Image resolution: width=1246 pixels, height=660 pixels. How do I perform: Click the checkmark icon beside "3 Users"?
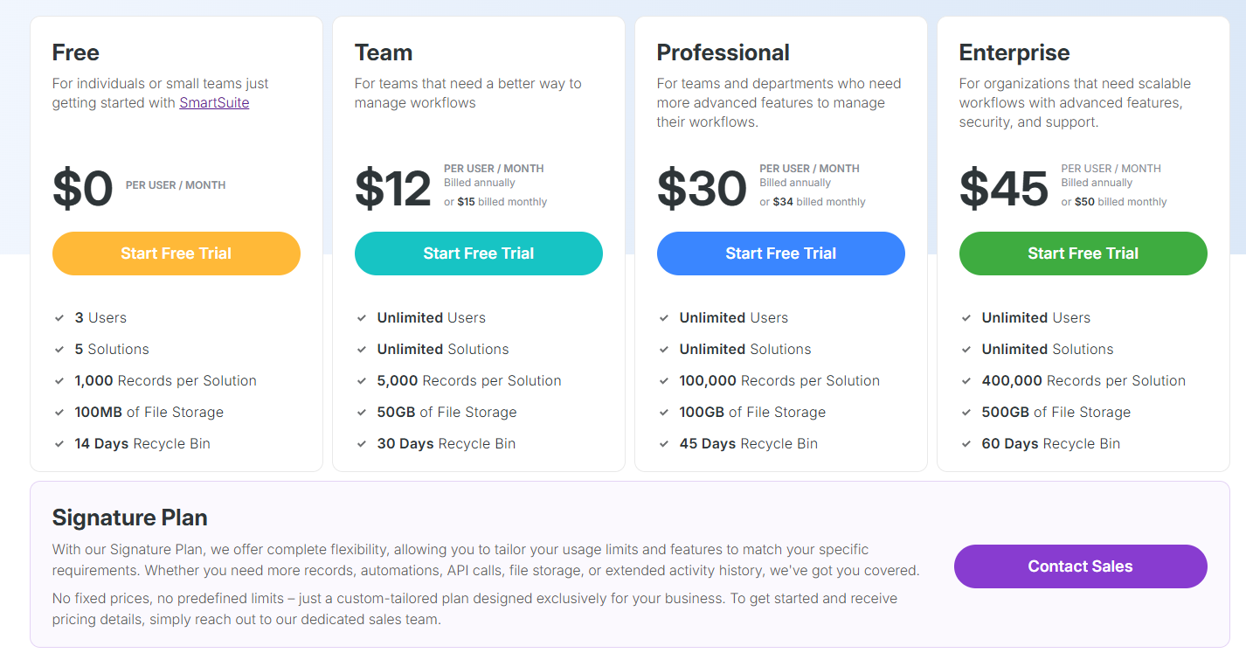59,318
